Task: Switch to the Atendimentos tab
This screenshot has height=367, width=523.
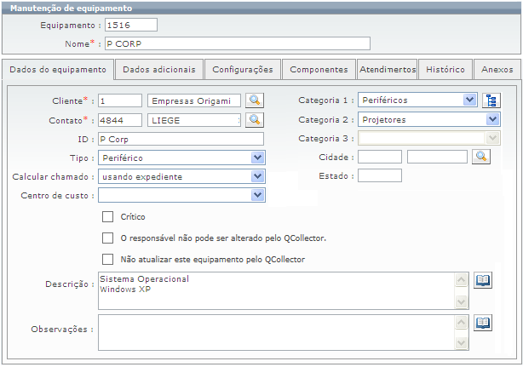Action: pos(388,70)
